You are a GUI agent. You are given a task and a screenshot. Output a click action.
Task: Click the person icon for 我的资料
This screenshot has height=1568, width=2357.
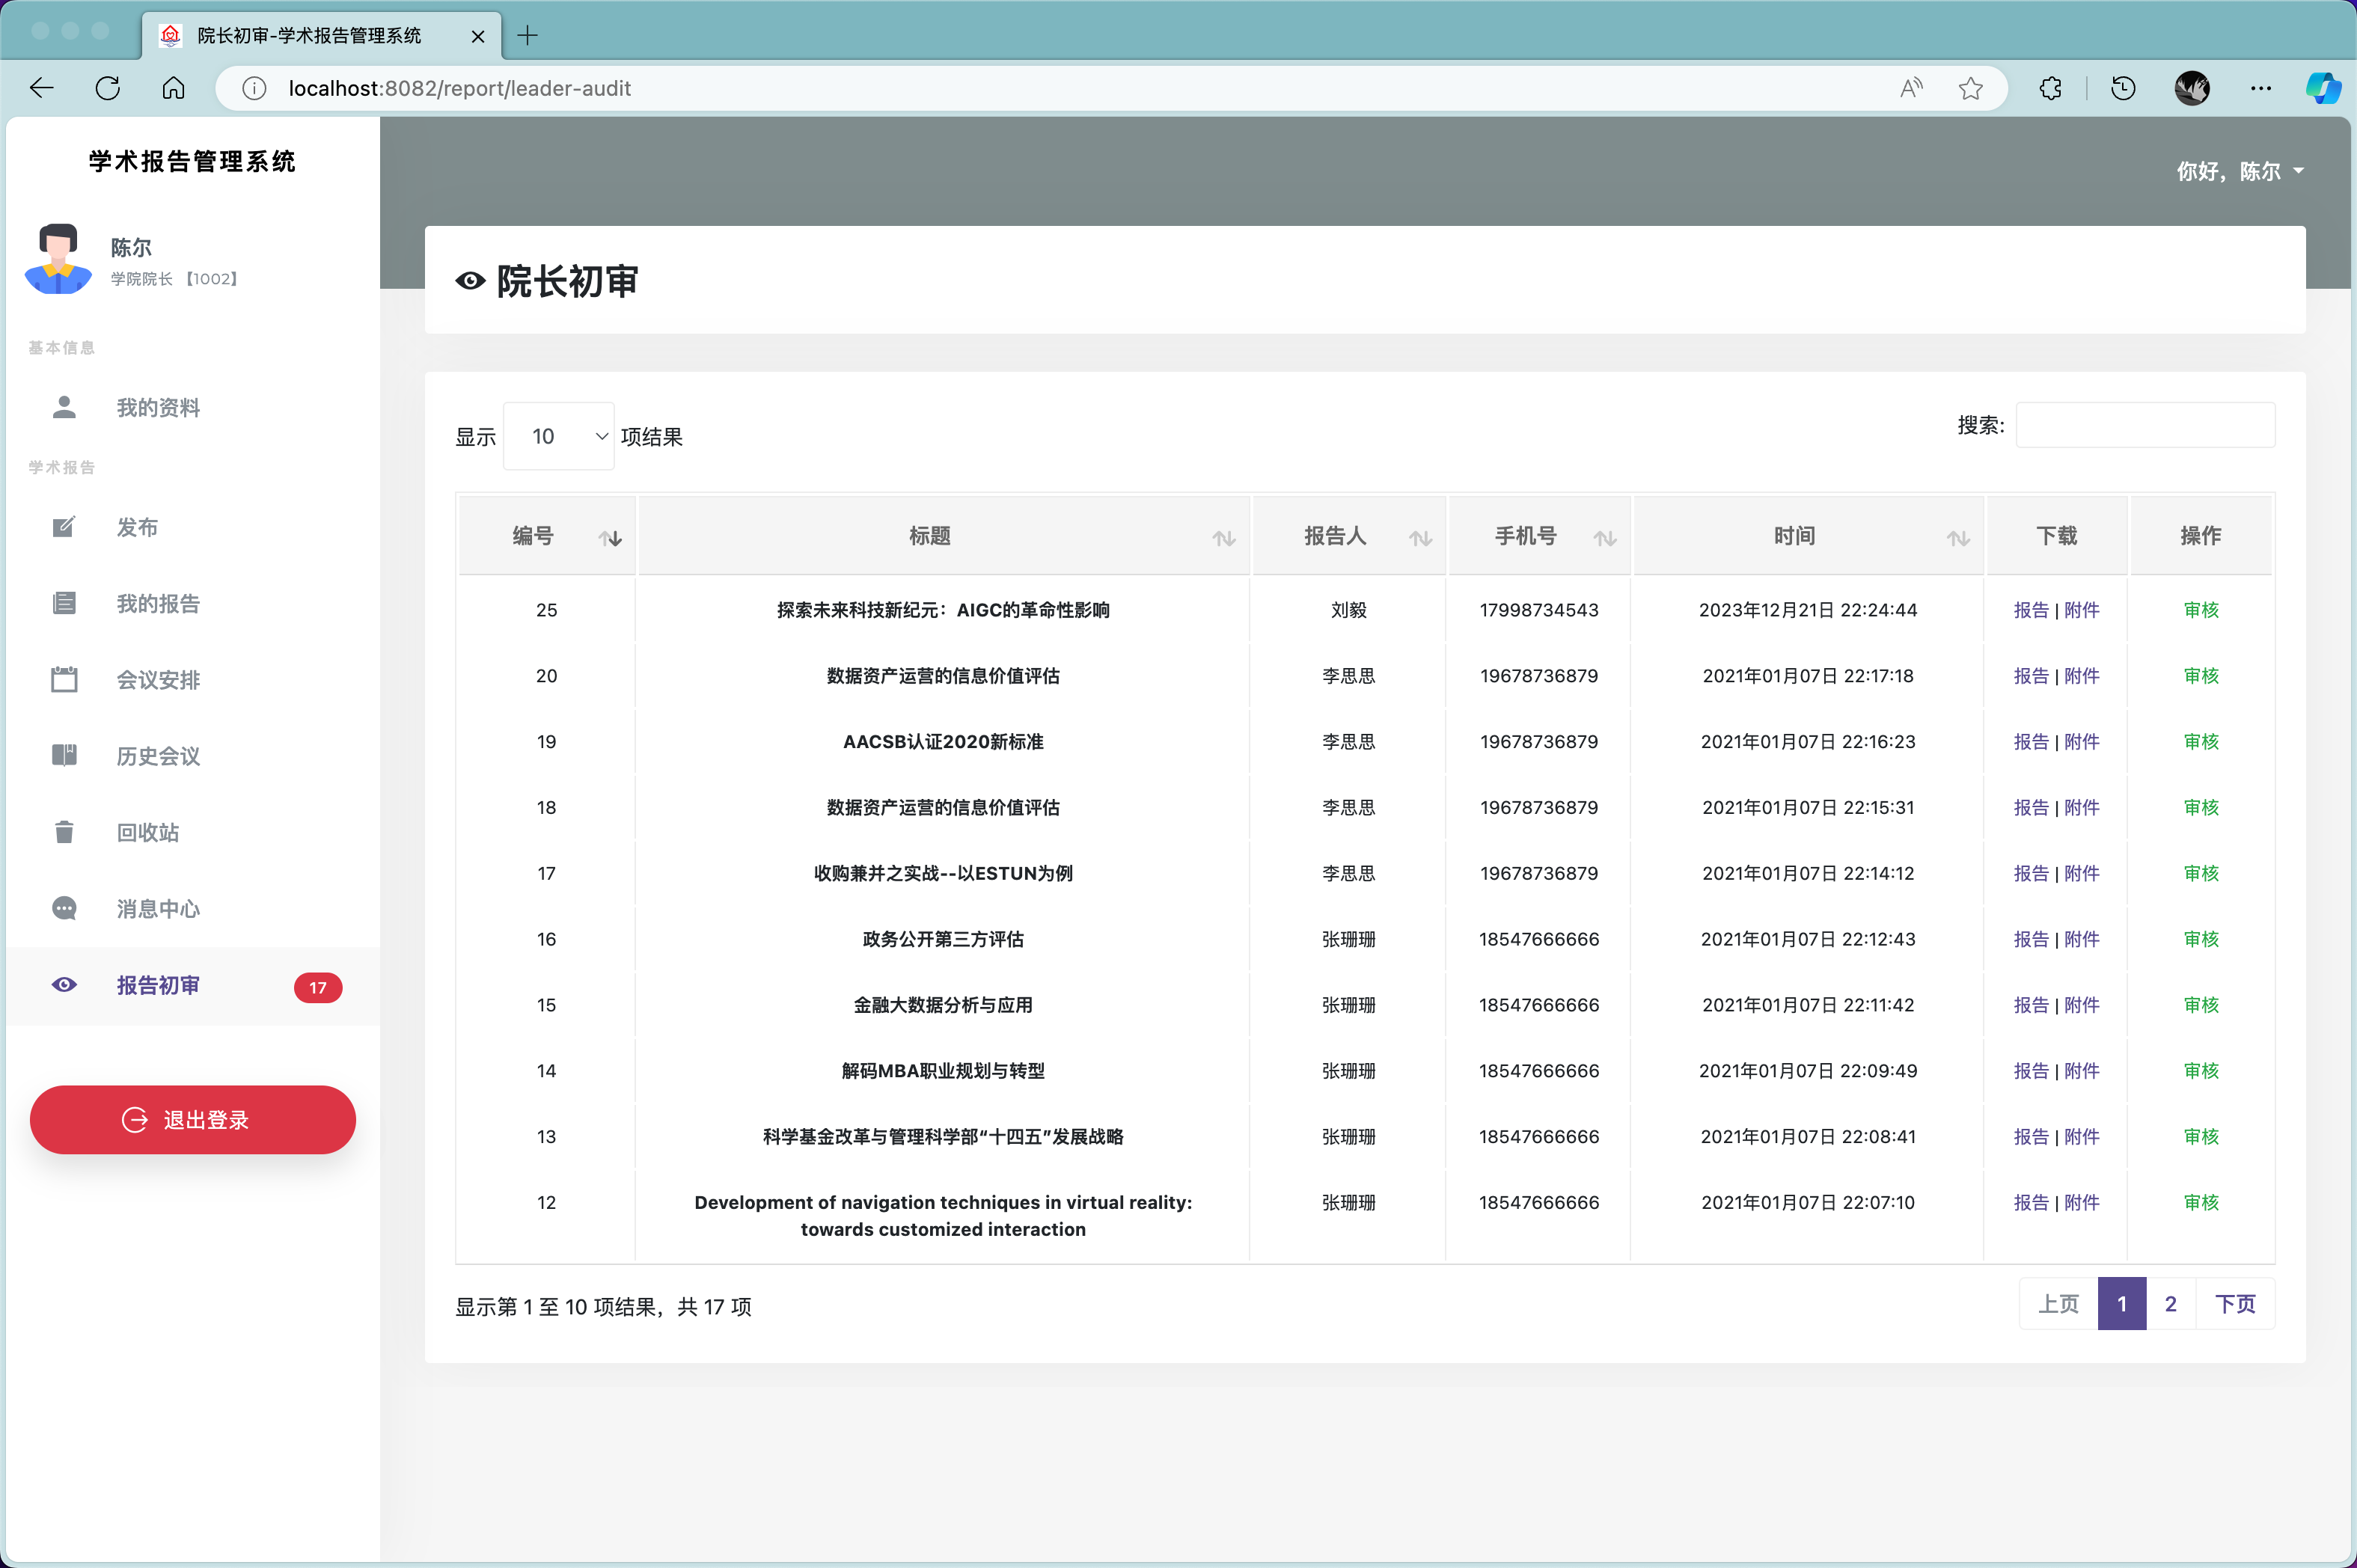(x=64, y=407)
